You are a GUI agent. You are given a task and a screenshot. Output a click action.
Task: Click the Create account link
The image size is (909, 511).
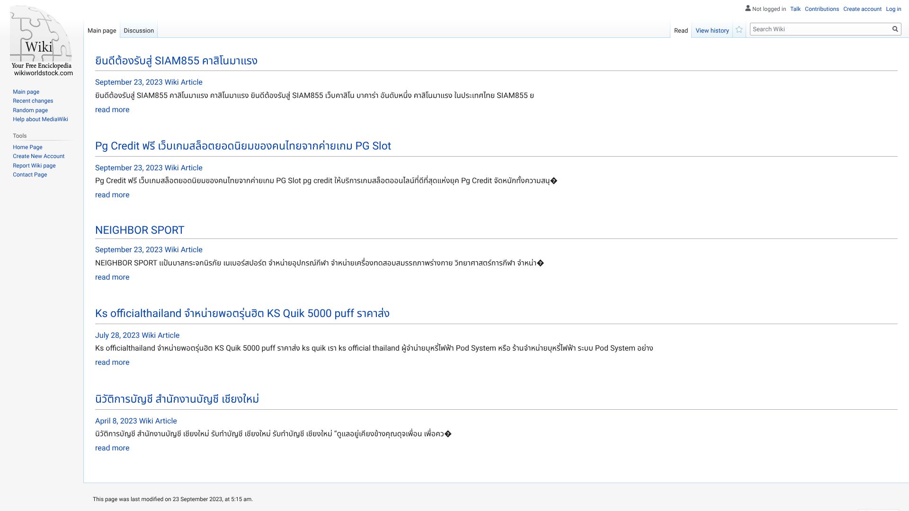(x=862, y=9)
